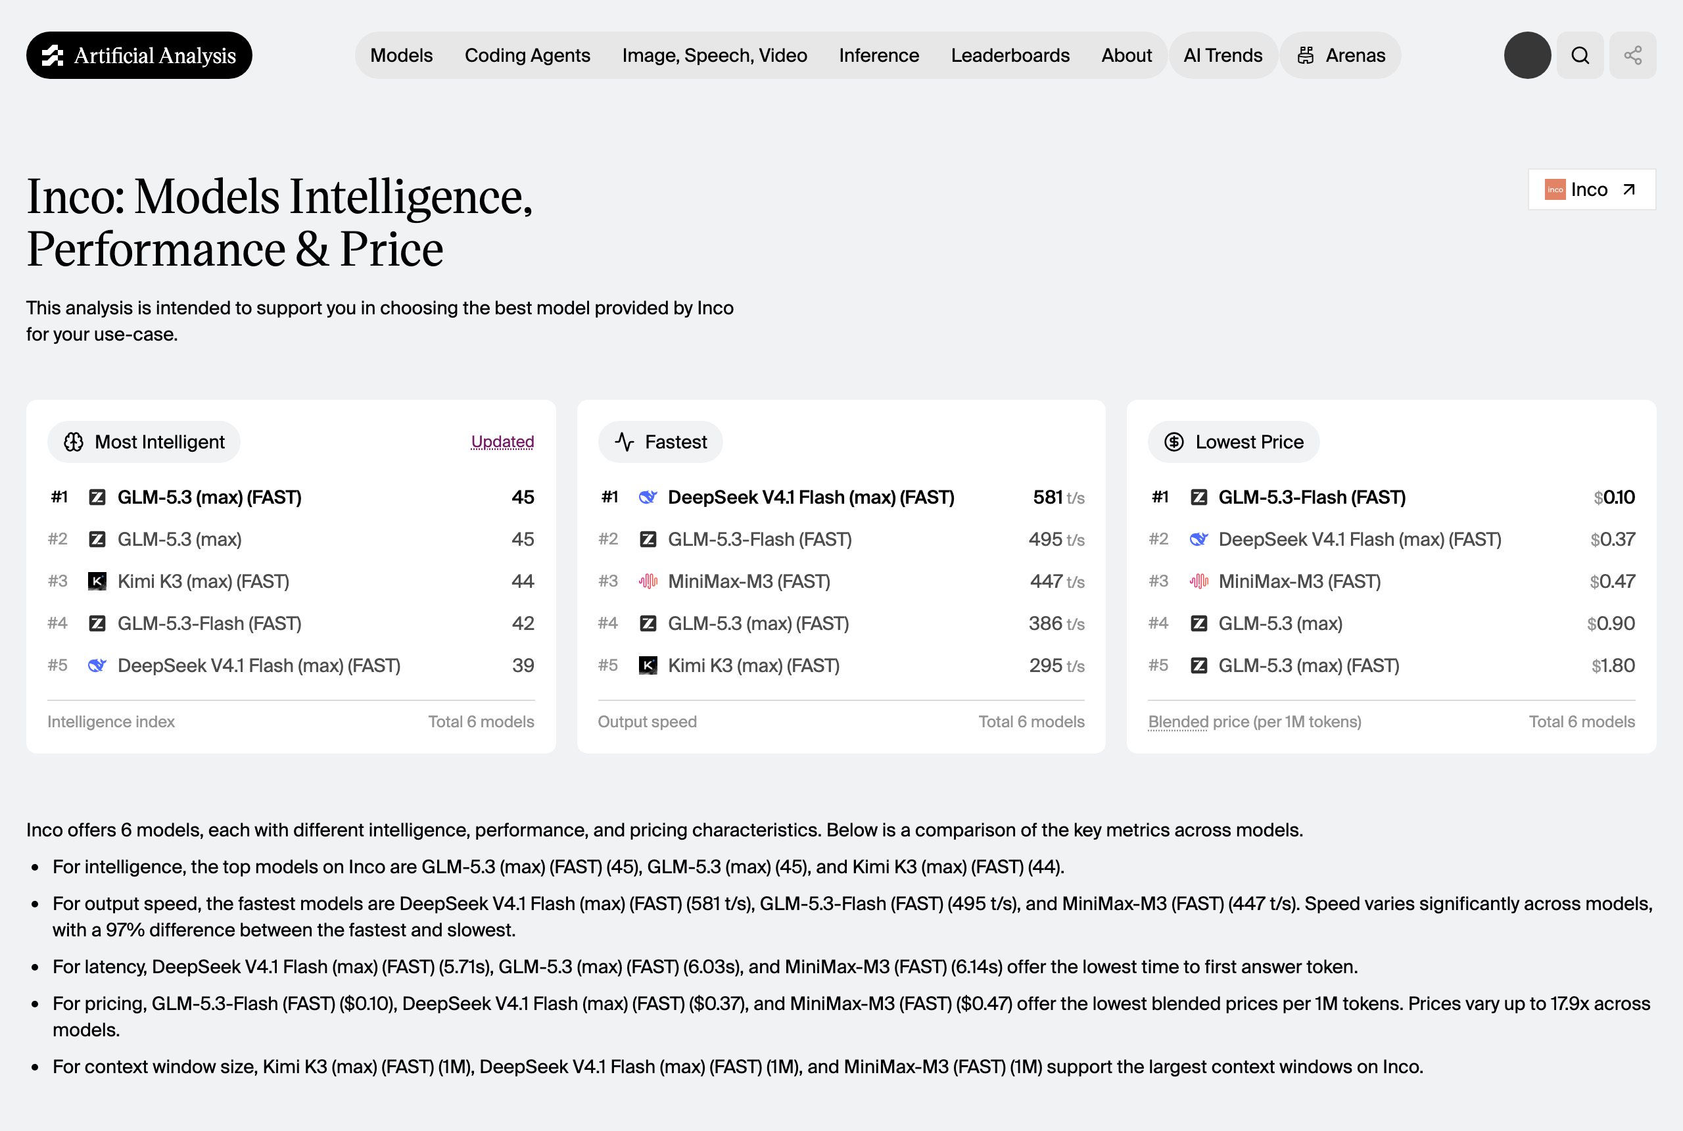Click the $1.80 price value
1683x1131 pixels.
tap(1613, 665)
